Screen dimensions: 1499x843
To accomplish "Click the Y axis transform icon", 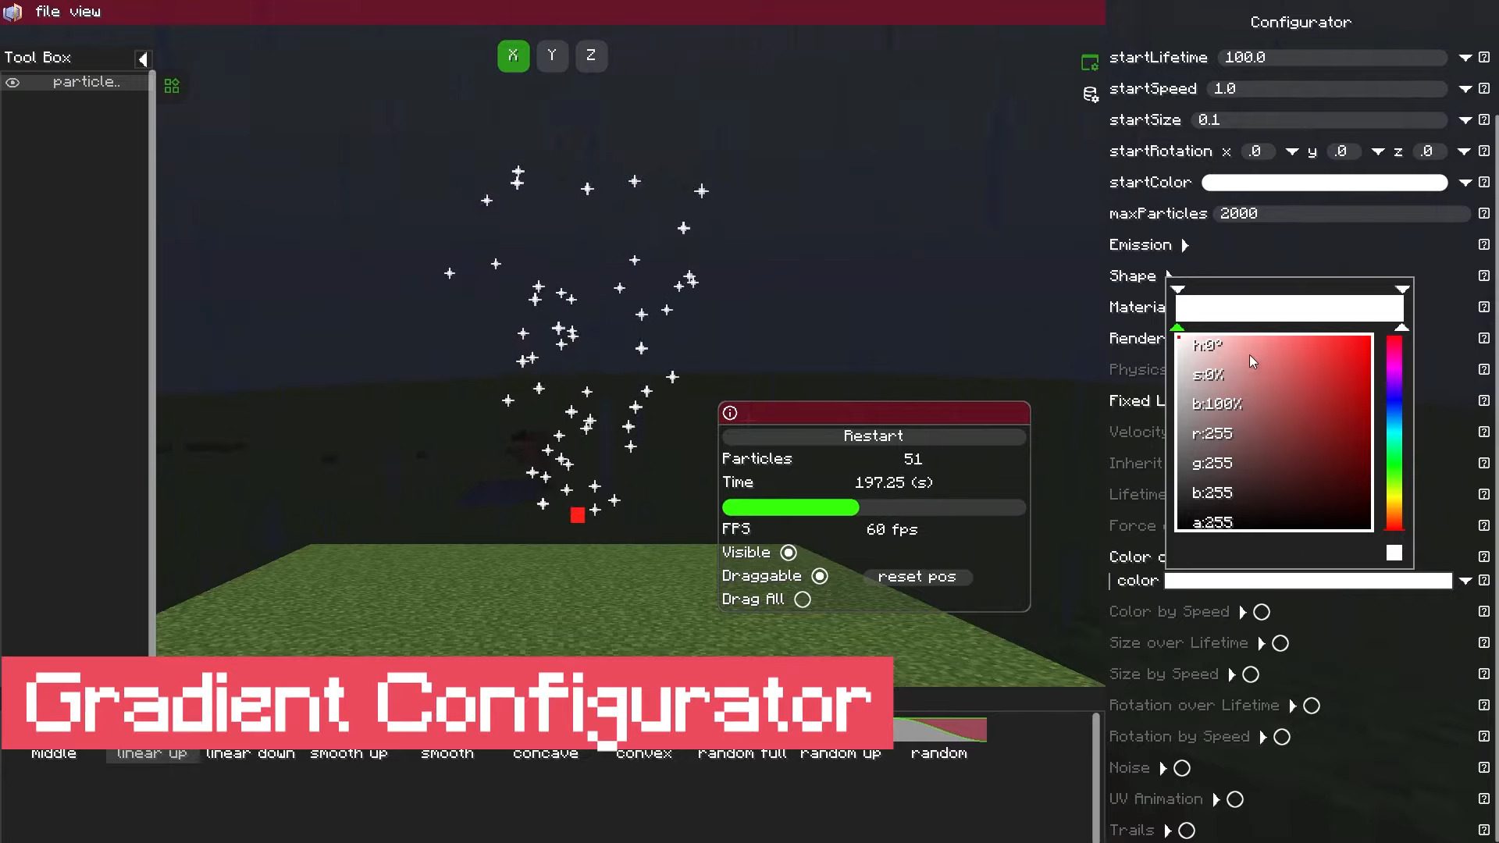I will pos(552,55).
